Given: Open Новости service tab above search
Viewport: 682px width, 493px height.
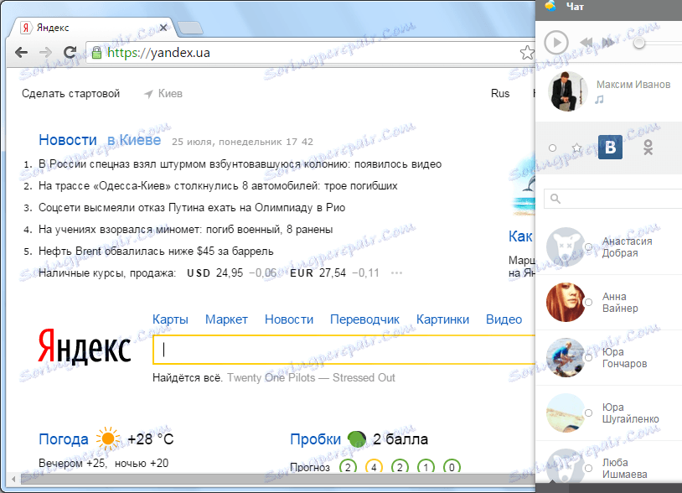Looking at the screenshot, I should pyautogui.click(x=289, y=319).
